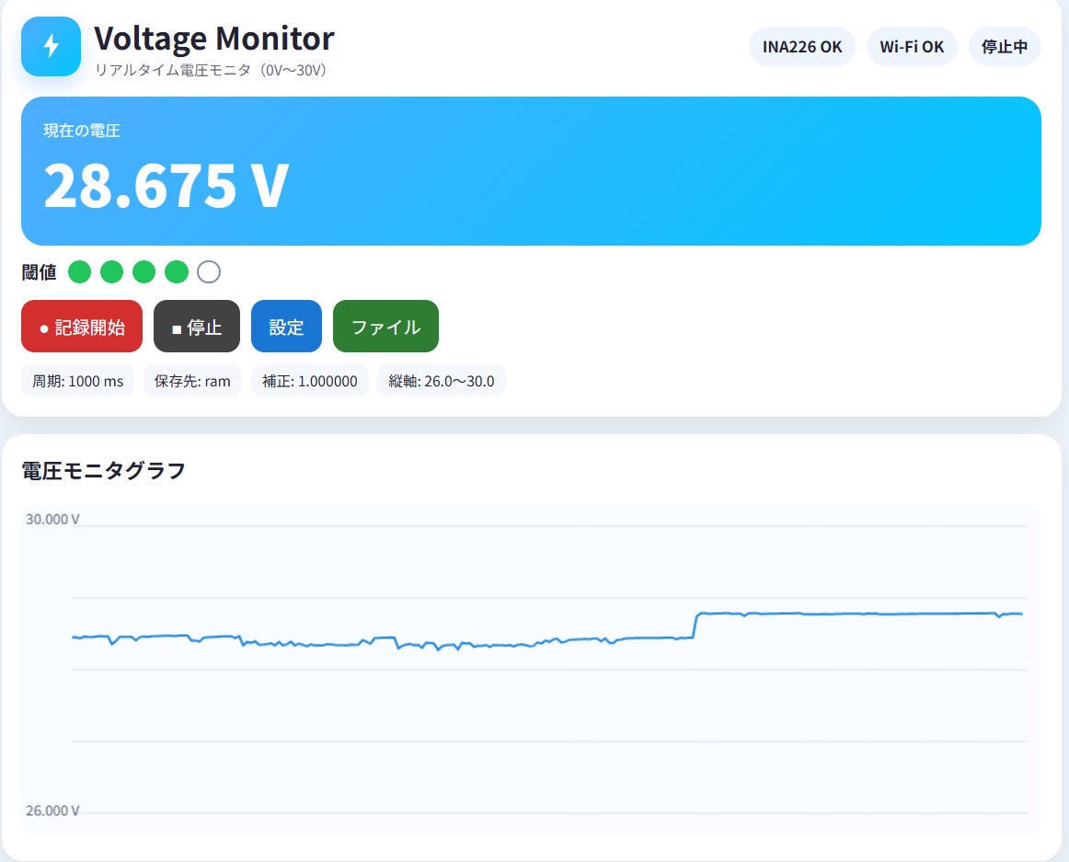Screen dimensions: 1069x862
Task: Click the 電圧モニタグラフ heading
Action: pyautogui.click(x=104, y=470)
